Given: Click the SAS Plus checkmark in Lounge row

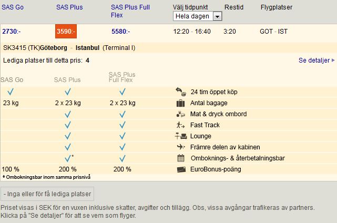Looking at the screenshot, I should coord(68,136).
